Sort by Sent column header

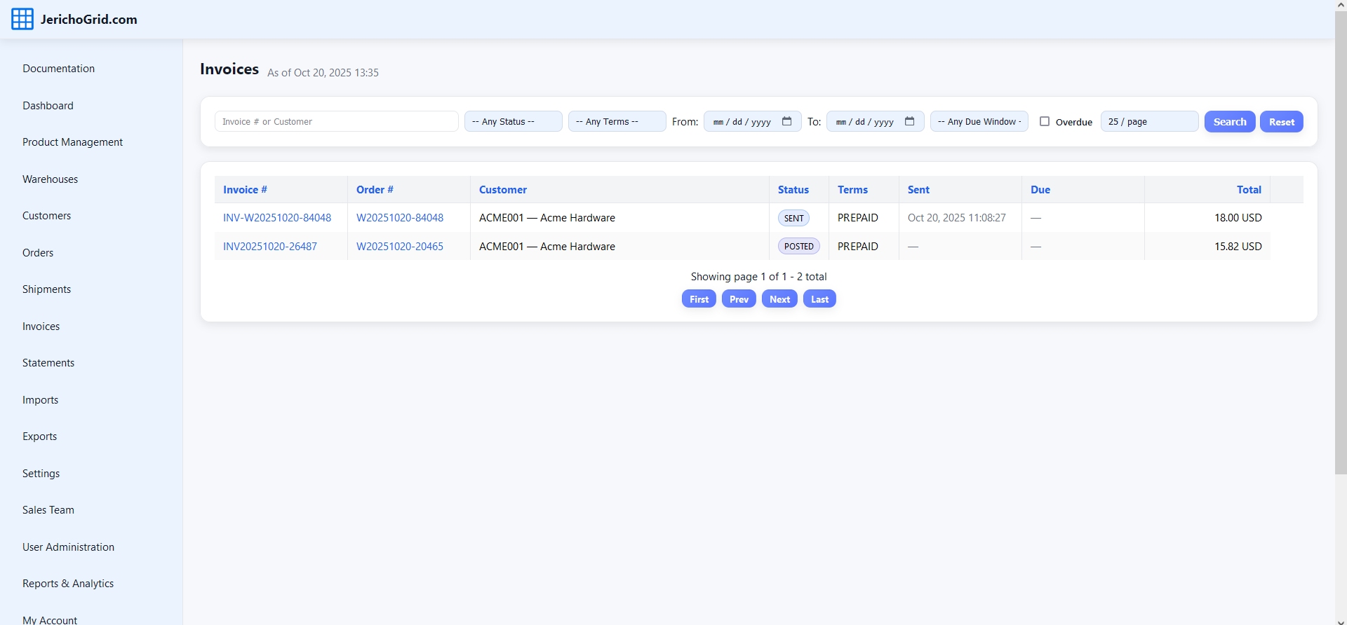click(918, 190)
